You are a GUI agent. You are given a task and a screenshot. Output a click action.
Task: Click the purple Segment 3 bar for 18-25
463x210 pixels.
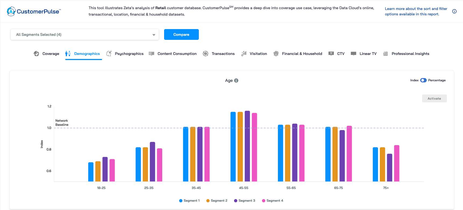click(x=105, y=169)
